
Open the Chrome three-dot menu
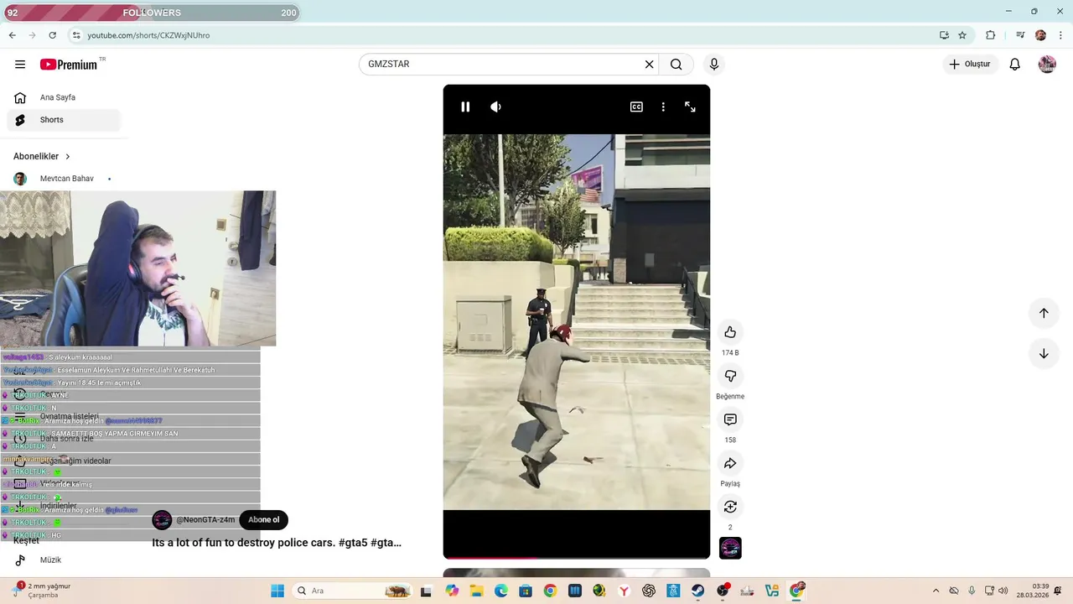(1060, 35)
